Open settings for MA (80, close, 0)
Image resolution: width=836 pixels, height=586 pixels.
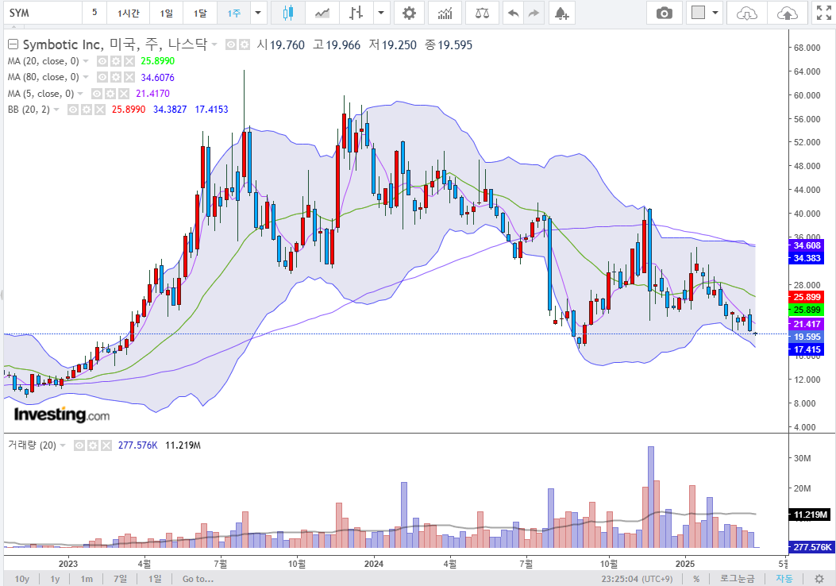tap(116, 77)
